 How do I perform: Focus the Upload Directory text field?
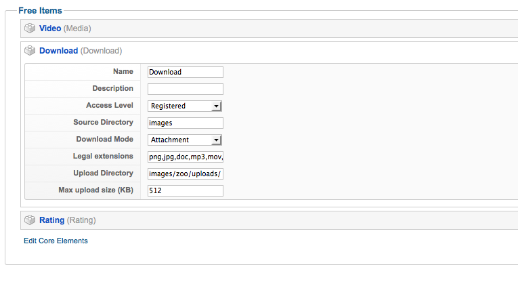click(x=186, y=173)
